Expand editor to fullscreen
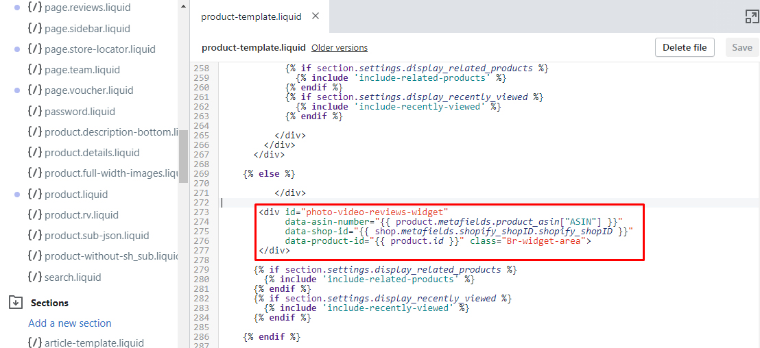This screenshot has width=760, height=348. tap(751, 16)
